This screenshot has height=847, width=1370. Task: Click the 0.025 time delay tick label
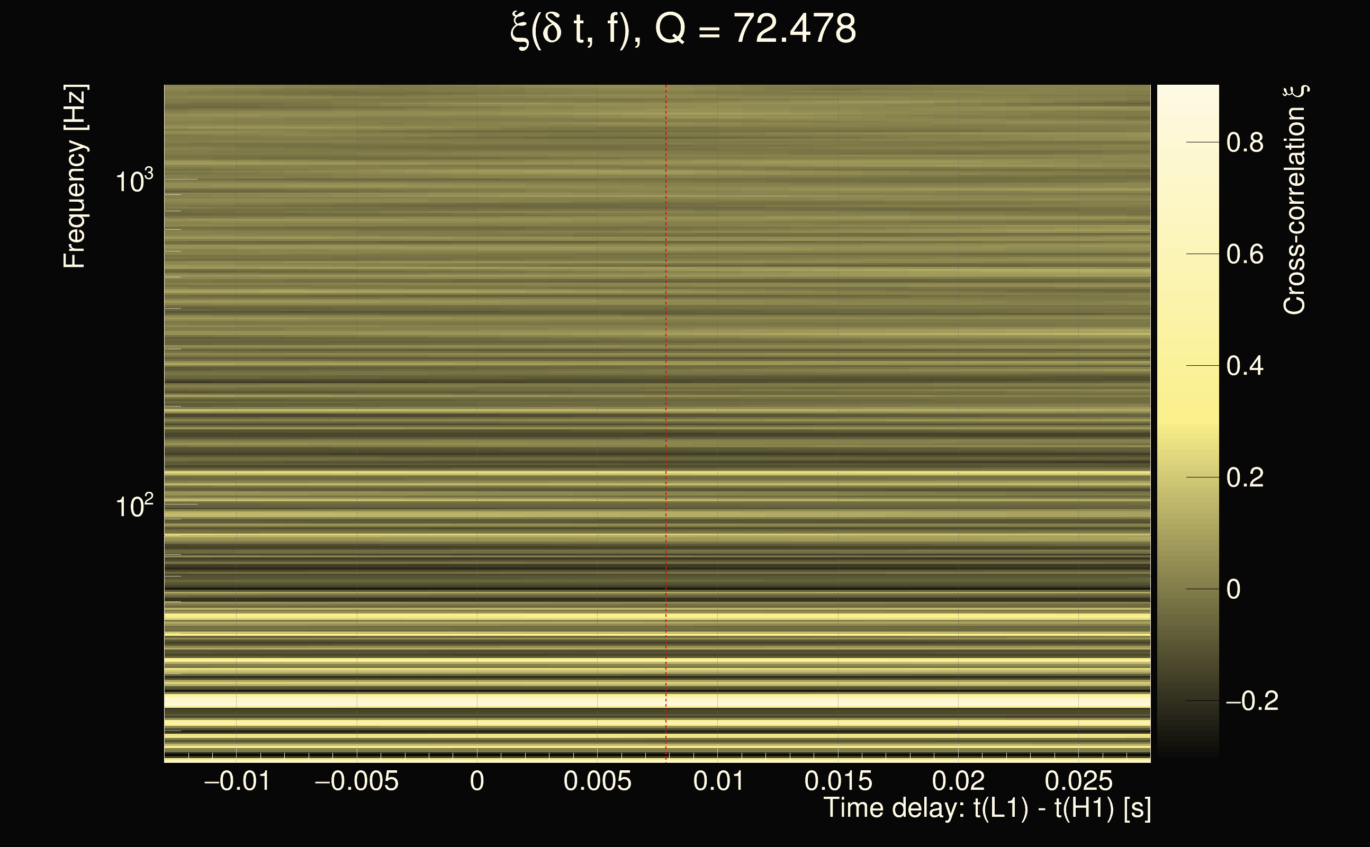tap(1078, 781)
